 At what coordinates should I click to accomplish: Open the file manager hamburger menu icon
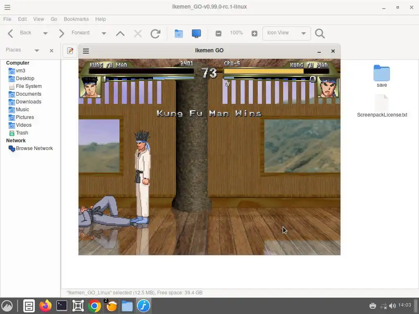(7, 7)
